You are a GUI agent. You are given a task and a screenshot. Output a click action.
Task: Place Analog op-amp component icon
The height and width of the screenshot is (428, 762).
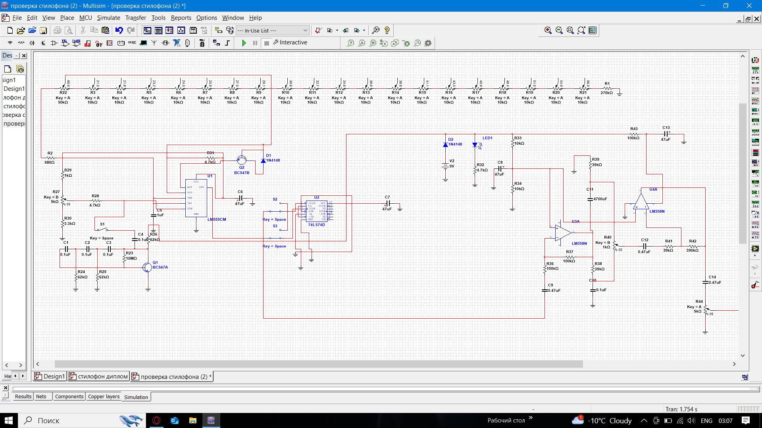(54, 43)
